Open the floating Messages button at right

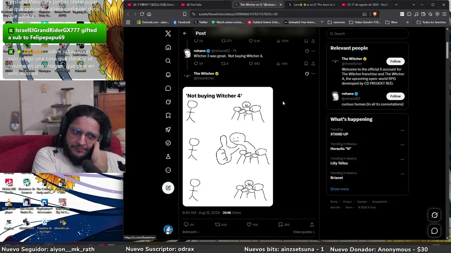[x=434, y=231]
